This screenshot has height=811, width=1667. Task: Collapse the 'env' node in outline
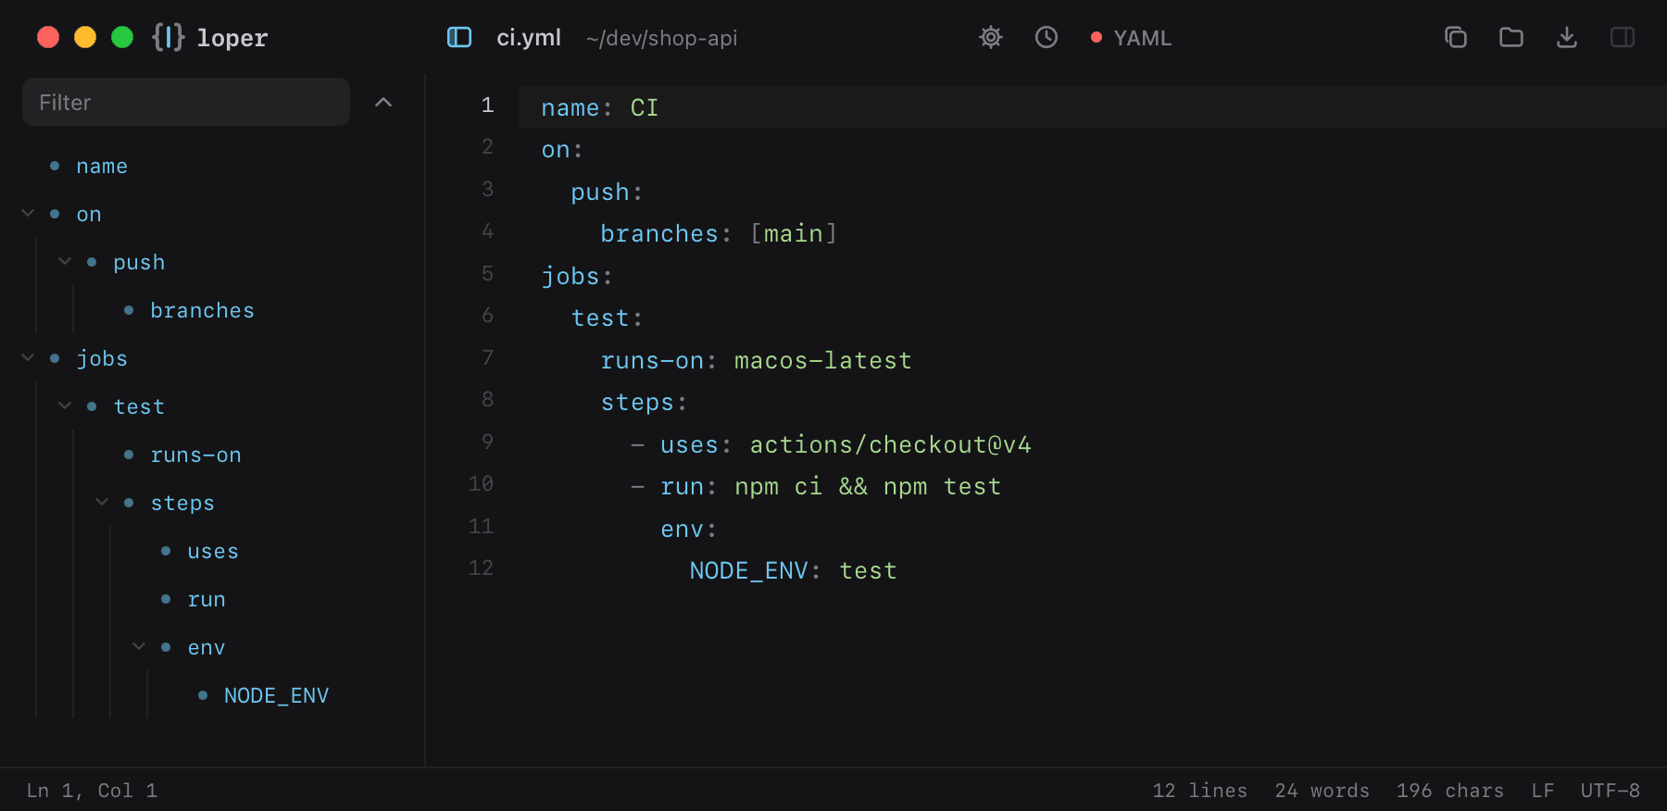click(x=139, y=647)
